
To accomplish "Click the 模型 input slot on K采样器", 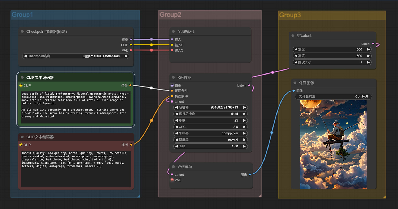I will coord(172,85).
